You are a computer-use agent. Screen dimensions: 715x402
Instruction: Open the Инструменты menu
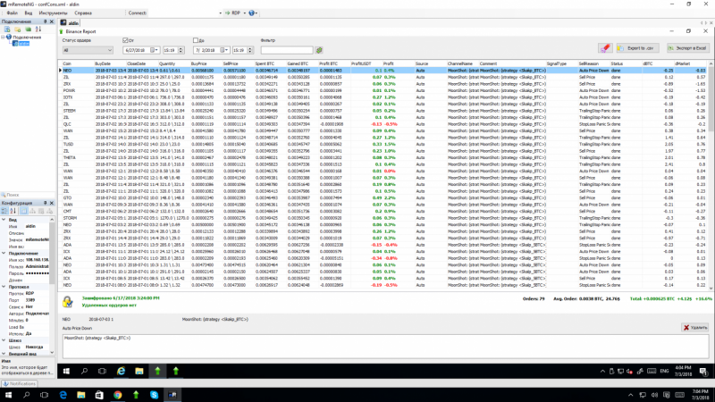pos(53,13)
